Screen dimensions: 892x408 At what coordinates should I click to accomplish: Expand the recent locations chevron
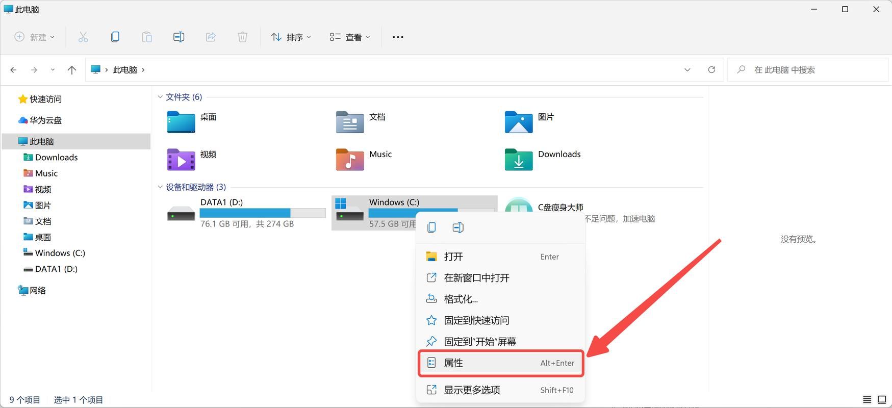[53, 70]
